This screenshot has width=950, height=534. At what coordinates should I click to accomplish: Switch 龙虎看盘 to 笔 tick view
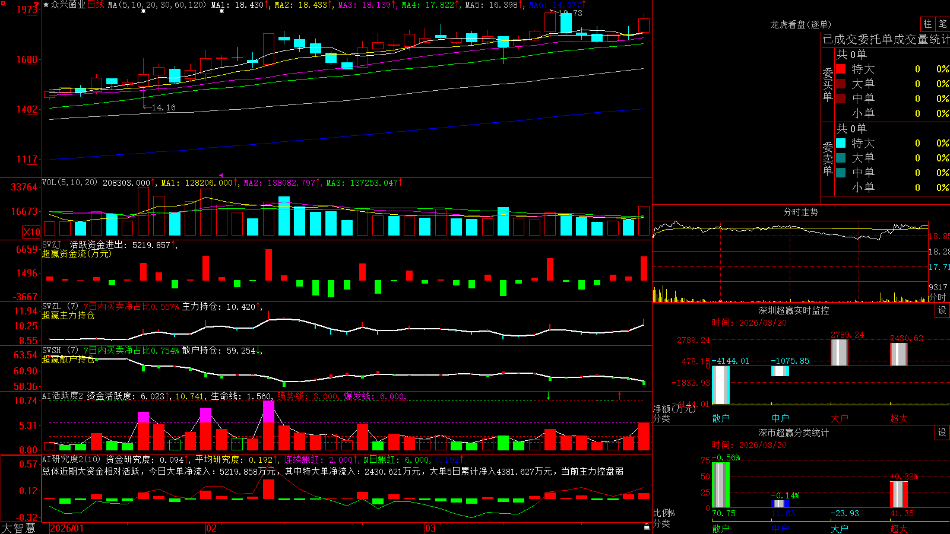[943, 24]
